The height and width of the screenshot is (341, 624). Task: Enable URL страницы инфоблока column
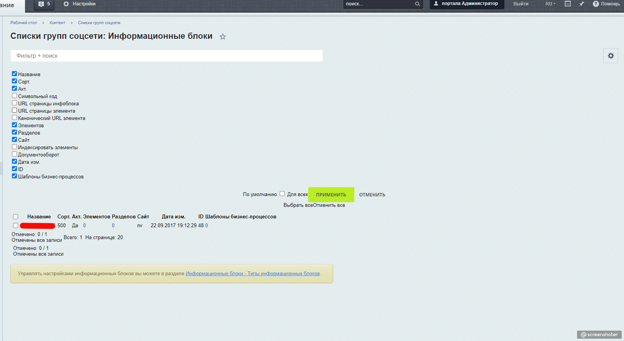[14, 103]
